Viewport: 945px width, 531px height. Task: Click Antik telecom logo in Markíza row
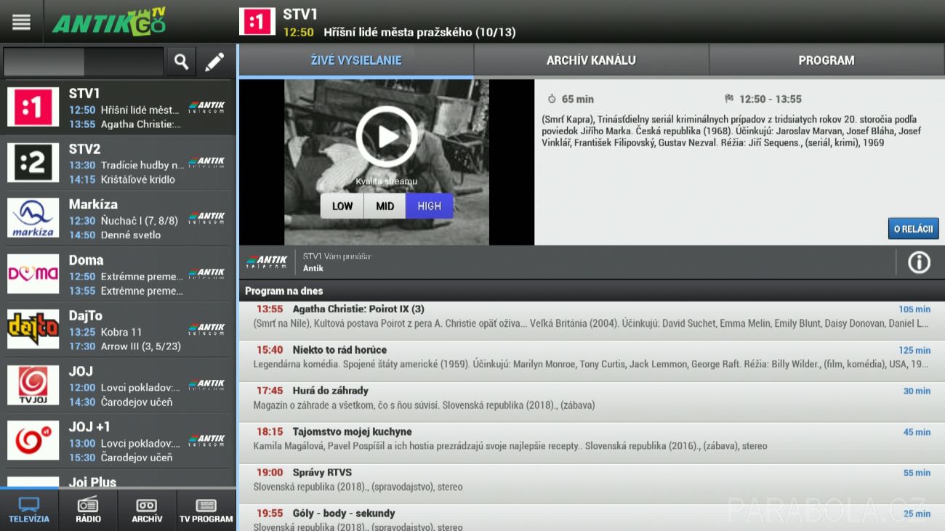[x=207, y=218]
